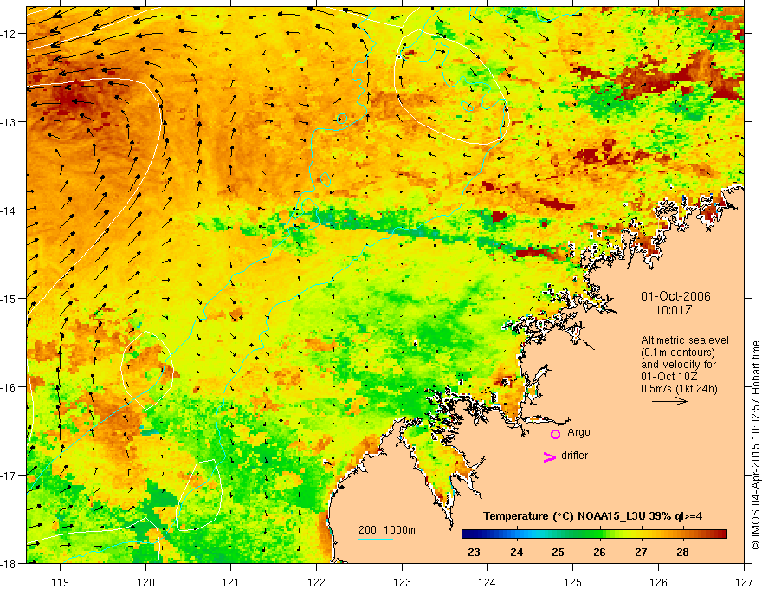Click the '122' longitude axis label
The width and height of the screenshot is (762, 589).
click(316, 582)
